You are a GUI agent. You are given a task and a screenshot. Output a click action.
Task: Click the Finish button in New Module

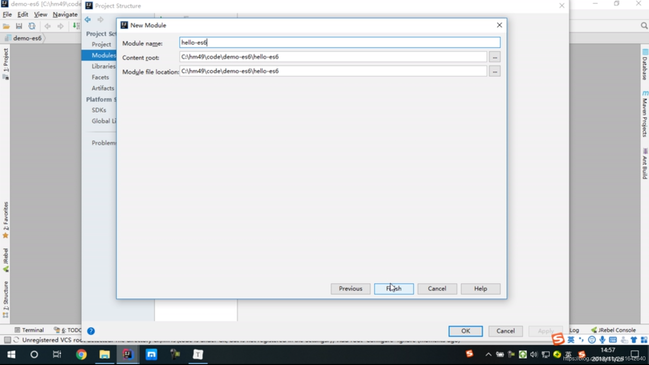394,289
